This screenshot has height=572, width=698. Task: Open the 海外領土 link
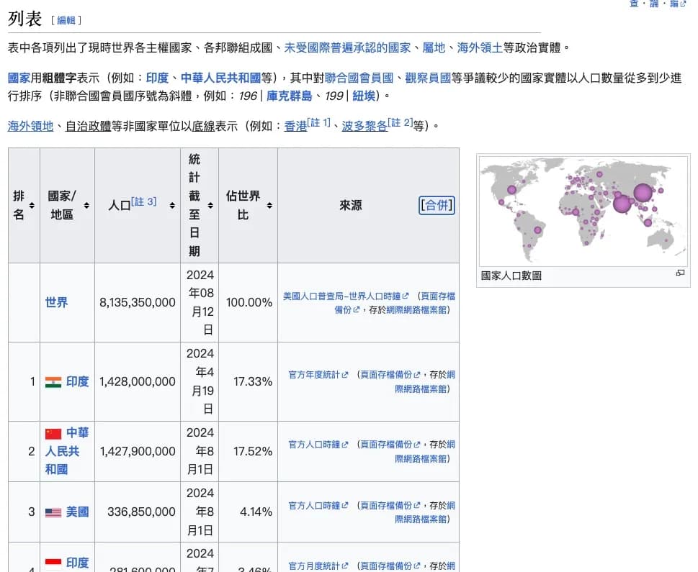point(480,47)
